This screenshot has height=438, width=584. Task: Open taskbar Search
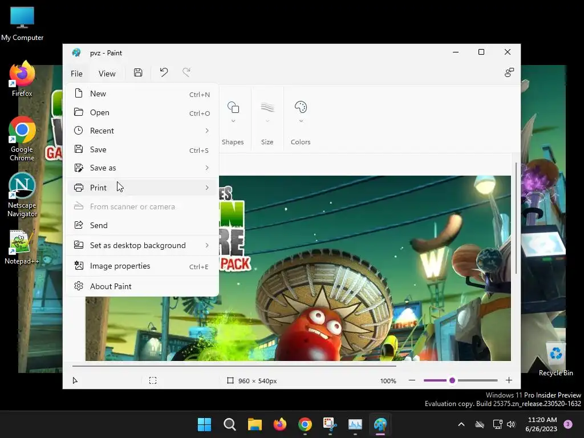pos(229,424)
